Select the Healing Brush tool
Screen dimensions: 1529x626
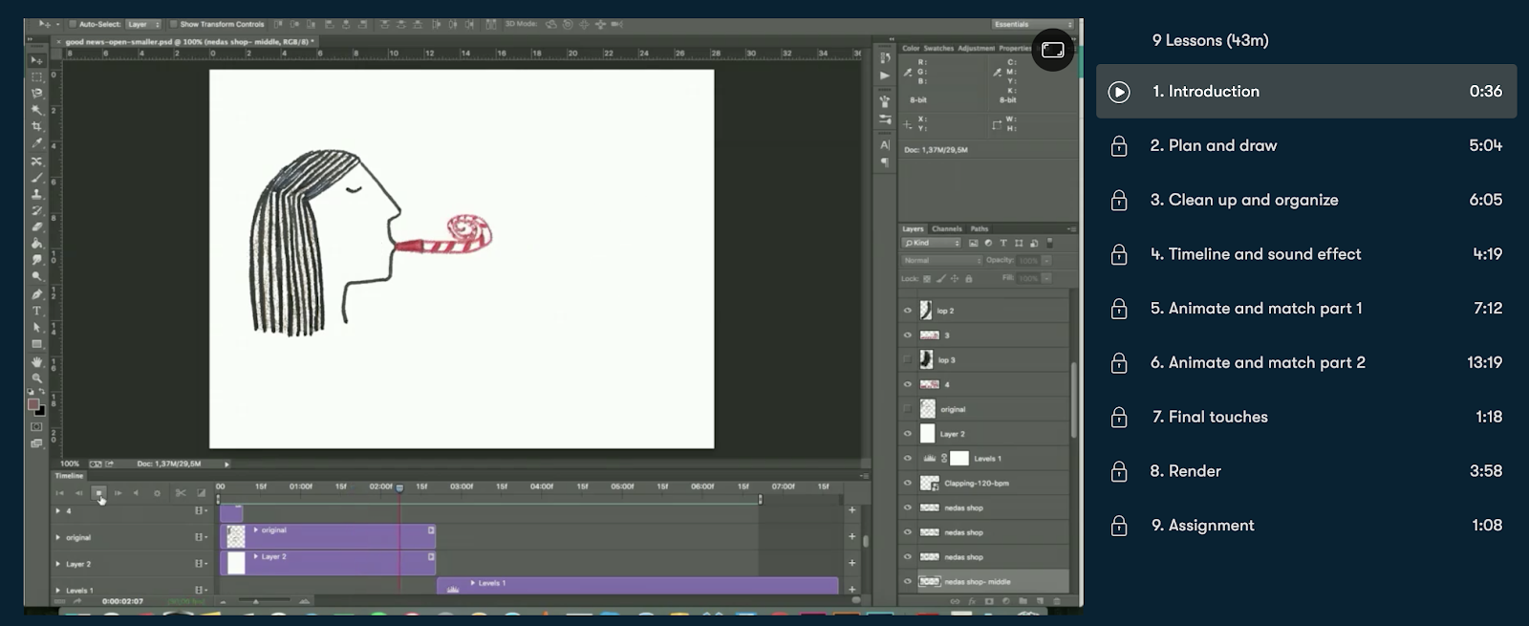pos(37,161)
